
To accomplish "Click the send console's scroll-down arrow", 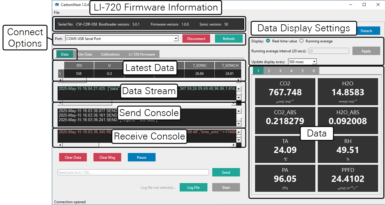I will [x=239, y=124].
